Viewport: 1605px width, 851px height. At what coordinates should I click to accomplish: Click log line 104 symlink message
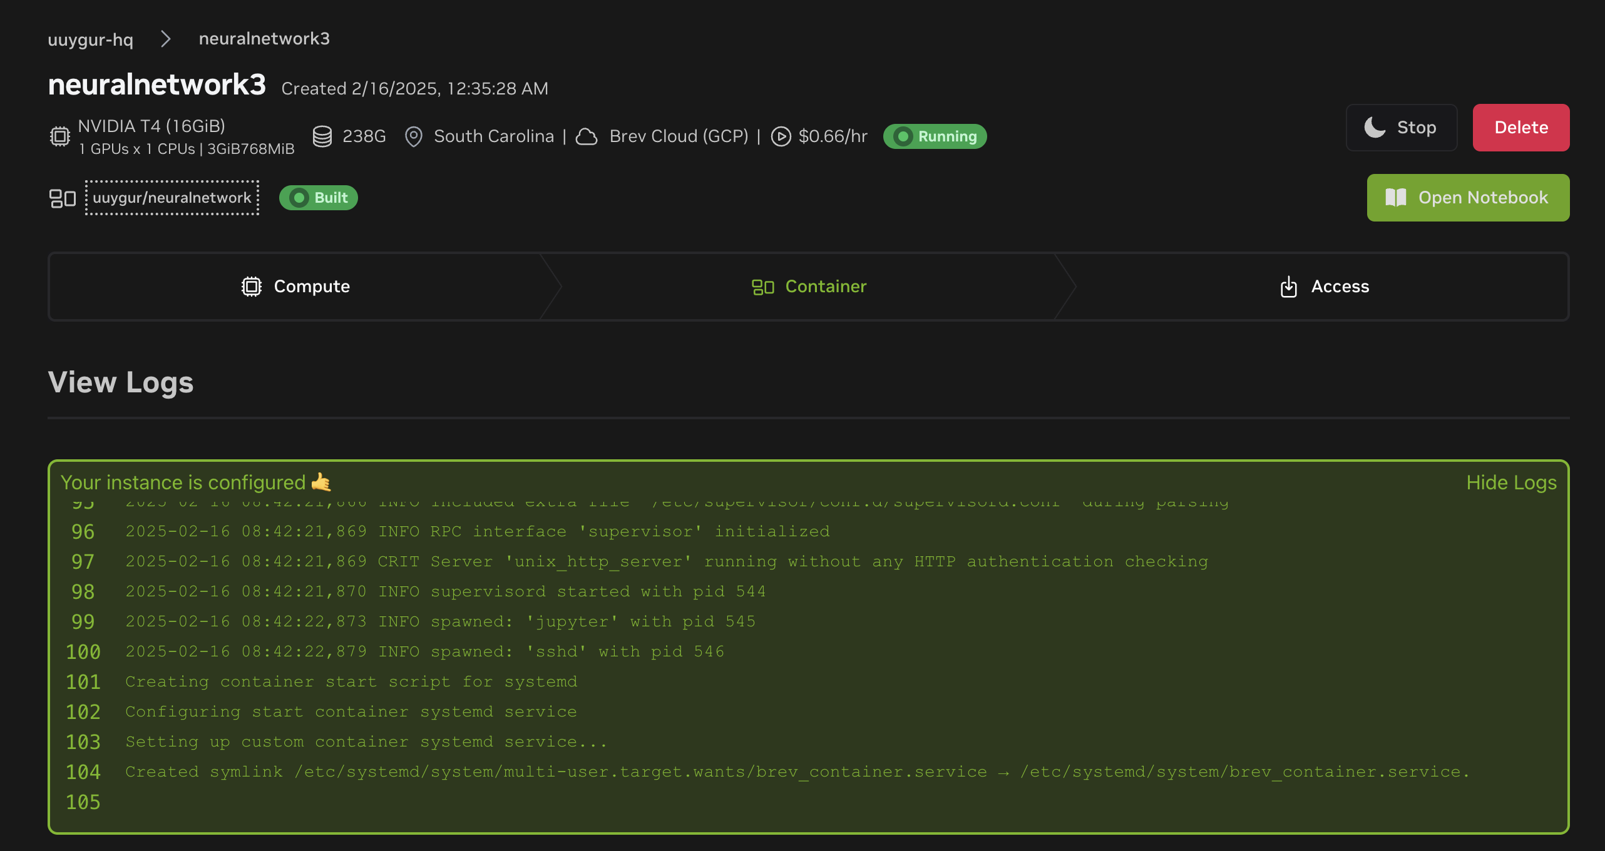(796, 772)
